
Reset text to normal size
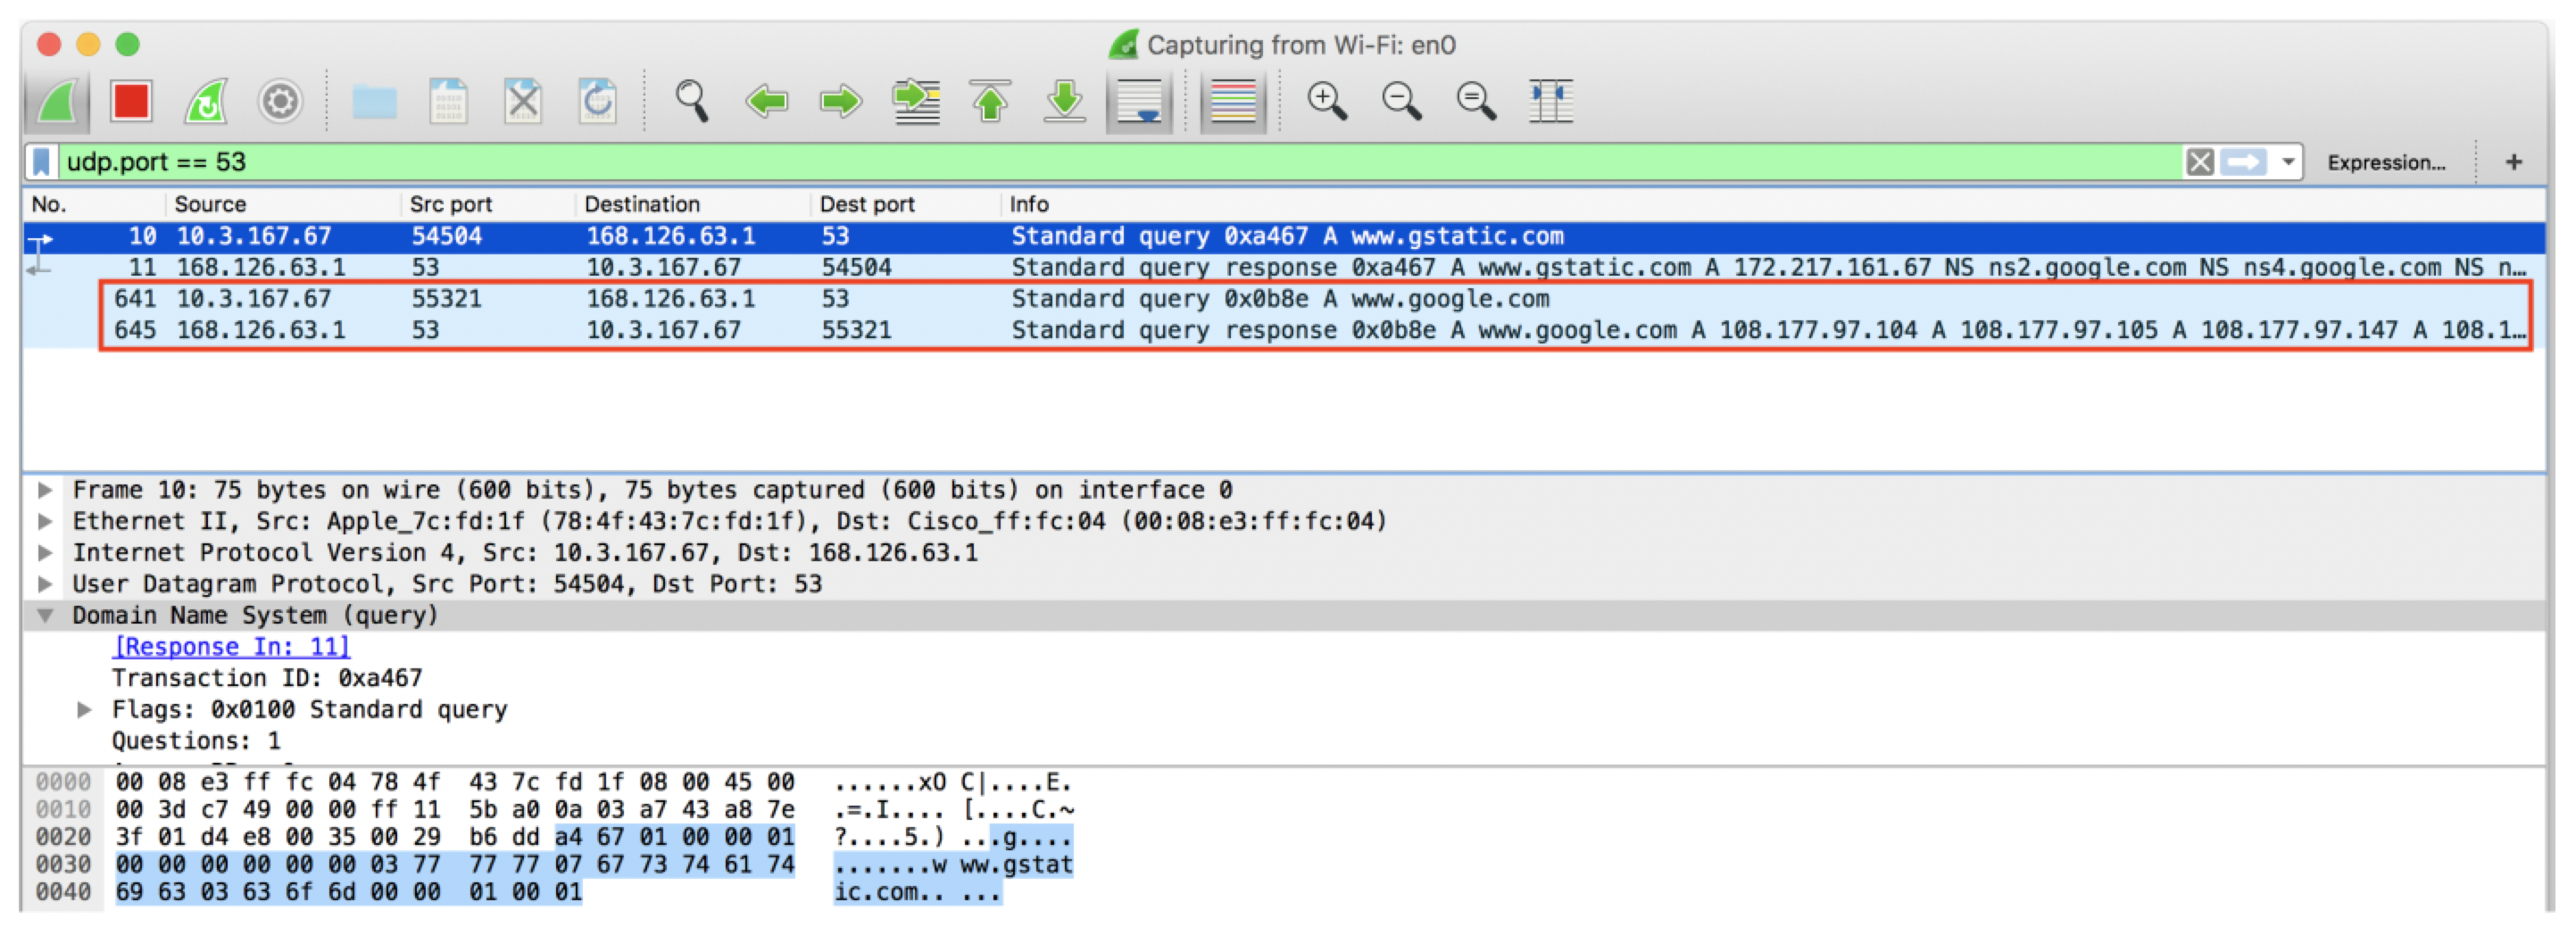(1476, 101)
